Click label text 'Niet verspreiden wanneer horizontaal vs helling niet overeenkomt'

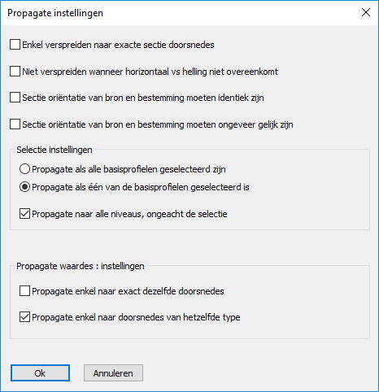[150, 72]
